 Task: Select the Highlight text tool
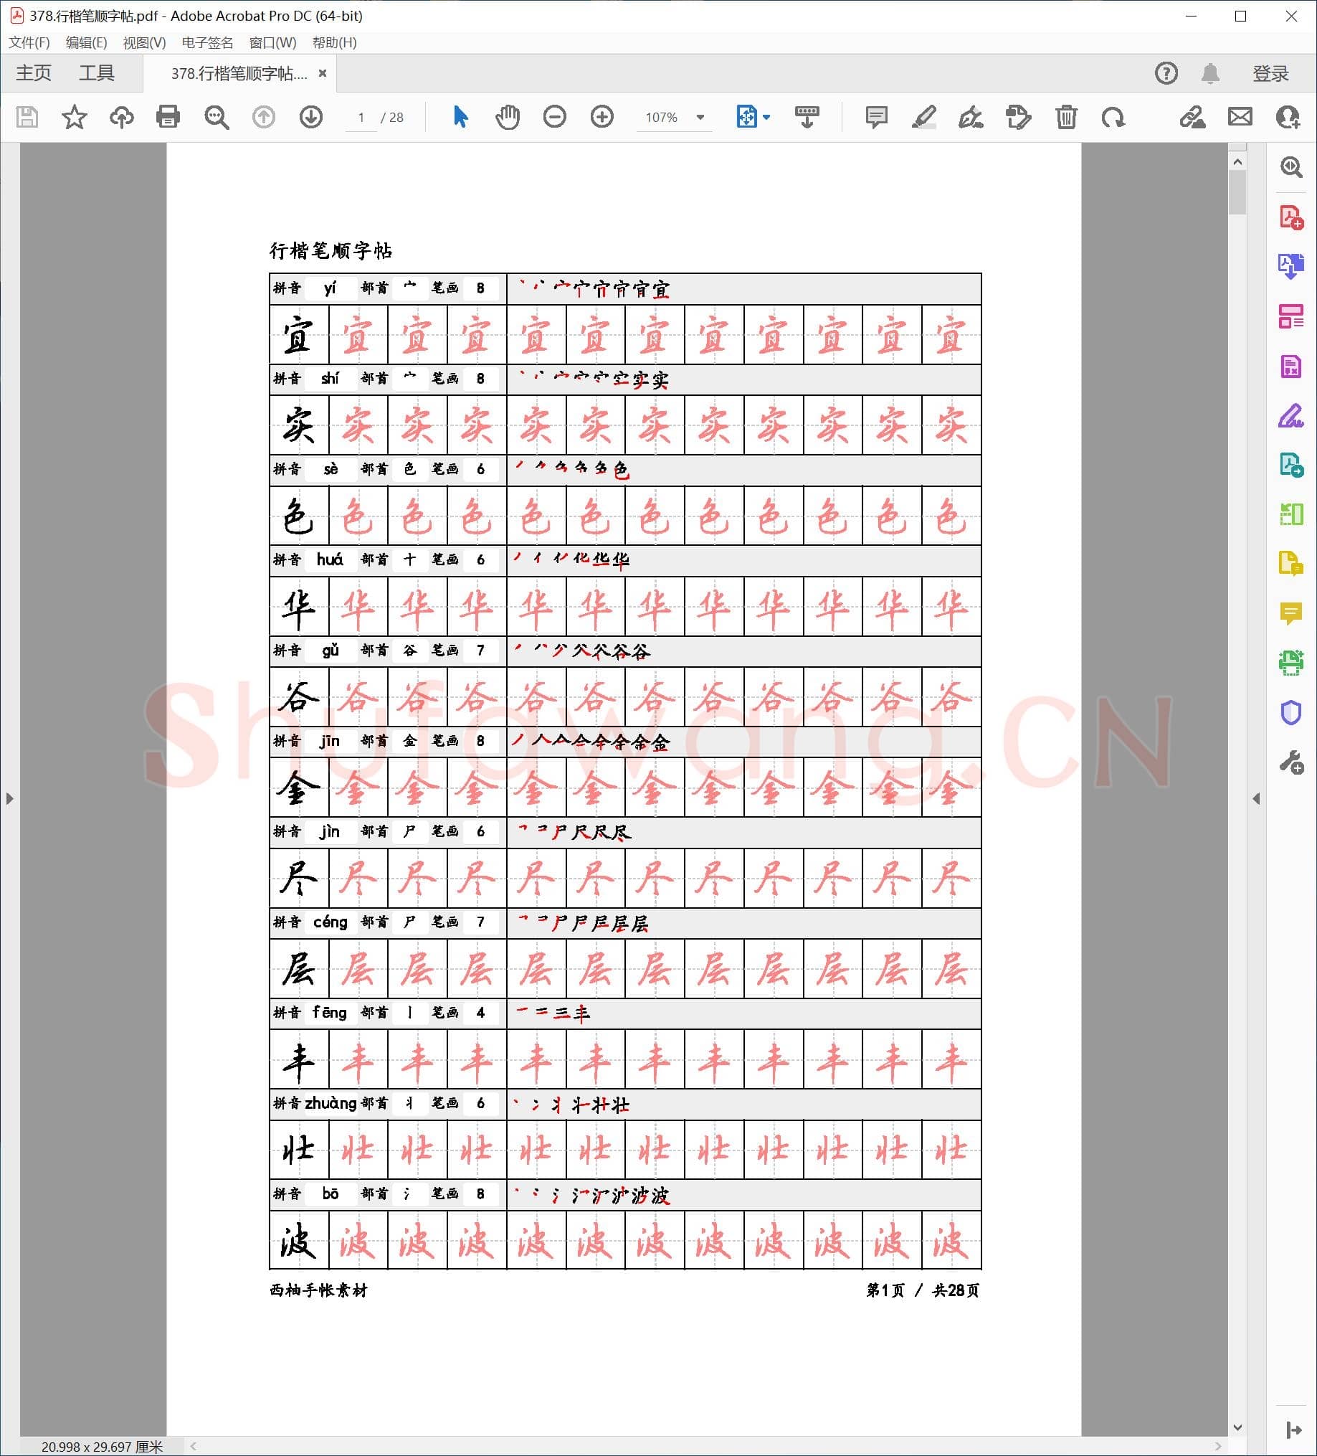tap(923, 117)
